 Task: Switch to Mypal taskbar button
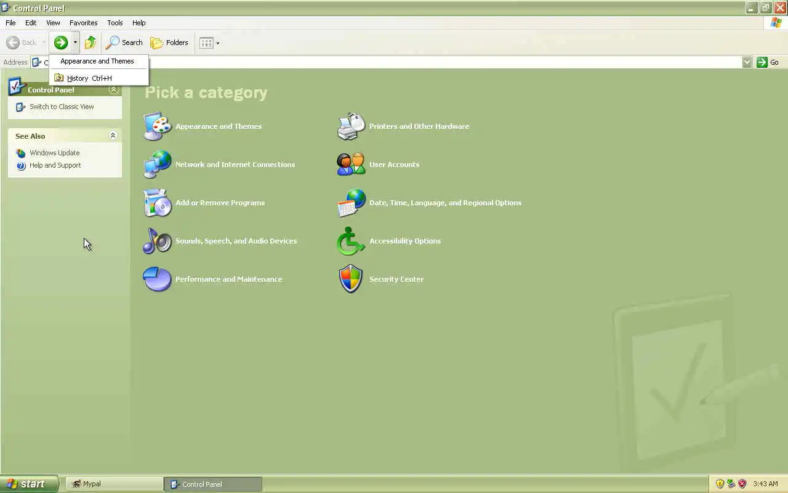coord(115,484)
